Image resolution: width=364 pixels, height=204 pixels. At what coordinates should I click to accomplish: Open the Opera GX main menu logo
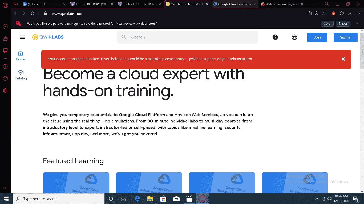click(x=5, y=5)
